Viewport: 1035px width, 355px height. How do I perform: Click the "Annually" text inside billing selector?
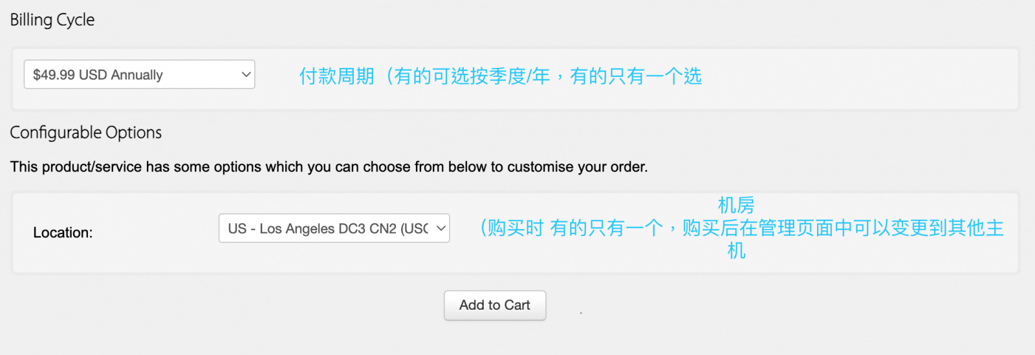point(136,75)
